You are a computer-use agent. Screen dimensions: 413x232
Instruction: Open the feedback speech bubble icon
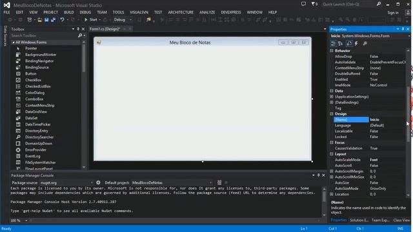tap(303, 5)
